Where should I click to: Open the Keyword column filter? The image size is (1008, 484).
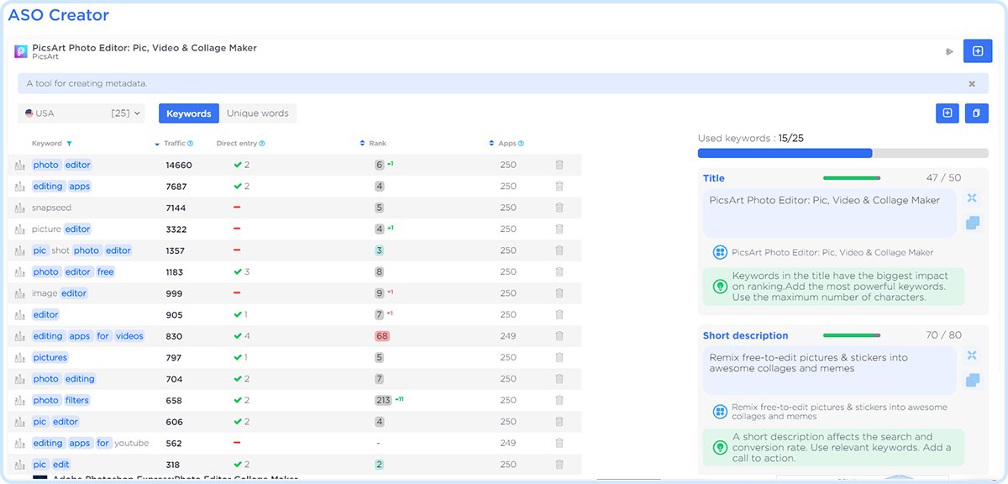pos(69,144)
